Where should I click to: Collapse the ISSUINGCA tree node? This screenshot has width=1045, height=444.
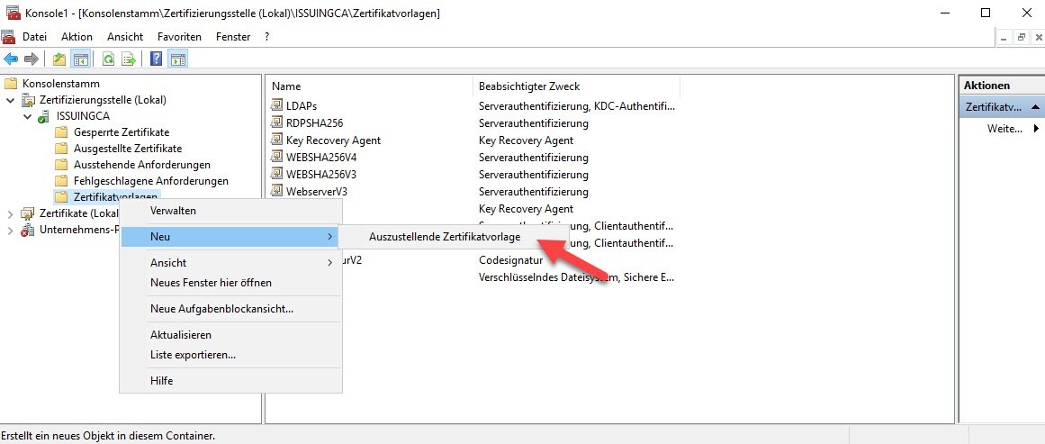[x=28, y=117]
